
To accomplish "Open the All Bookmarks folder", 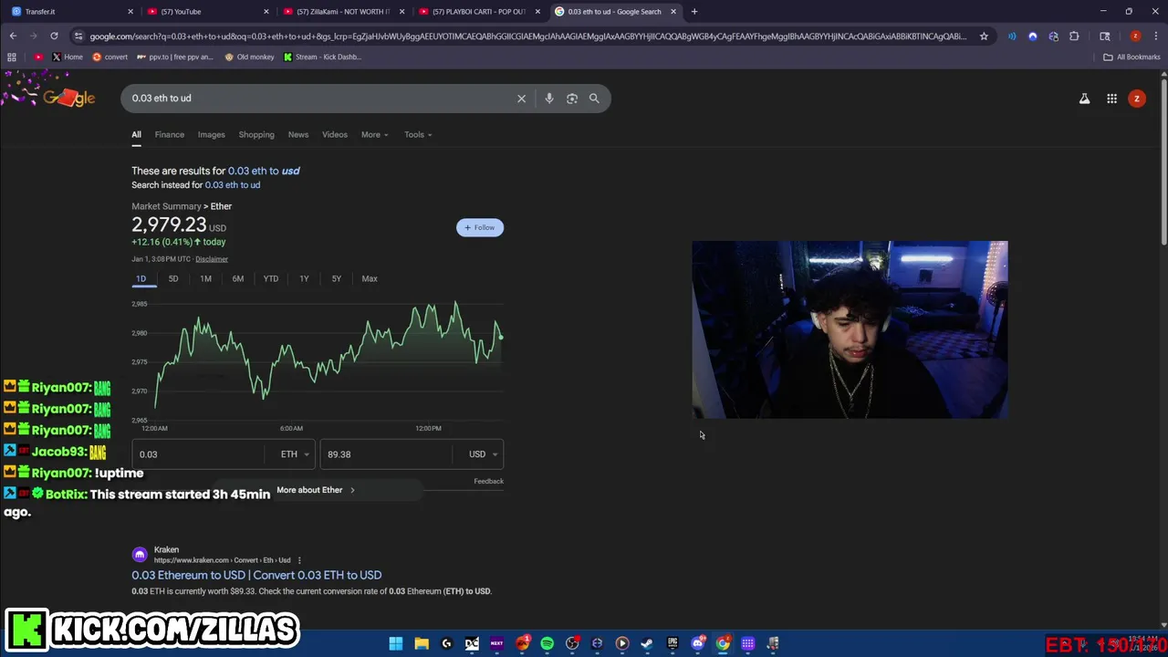I will click(1131, 57).
